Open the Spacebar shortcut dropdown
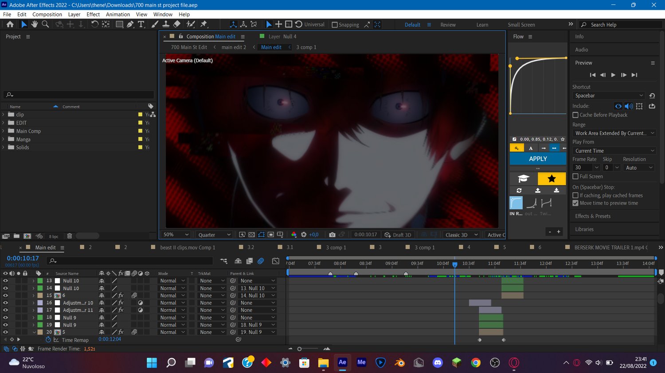The image size is (665, 373). pyautogui.click(x=608, y=96)
